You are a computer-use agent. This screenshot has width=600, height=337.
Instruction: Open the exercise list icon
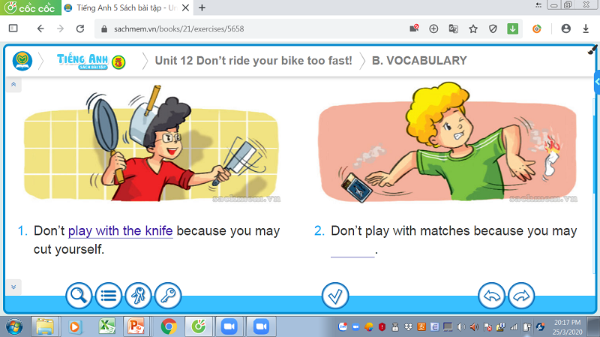[108, 296]
